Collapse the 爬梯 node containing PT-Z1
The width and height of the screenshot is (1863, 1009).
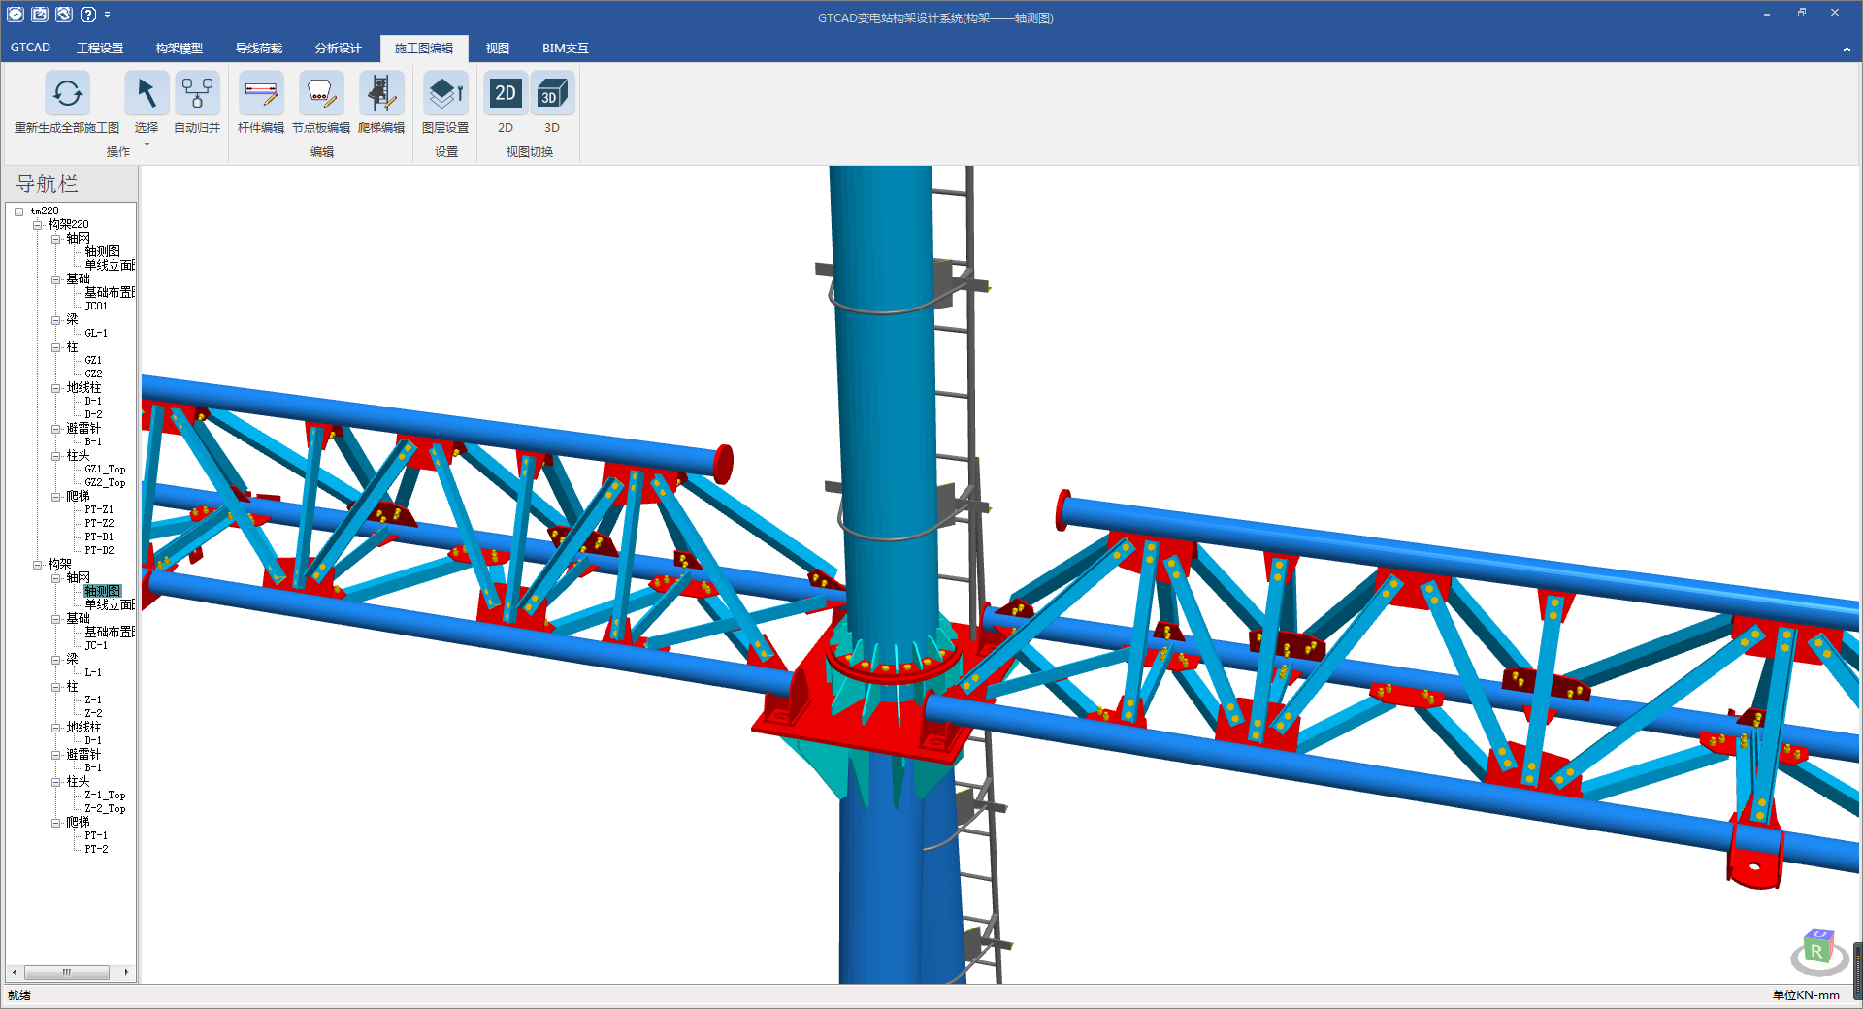[x=56, y=497]
